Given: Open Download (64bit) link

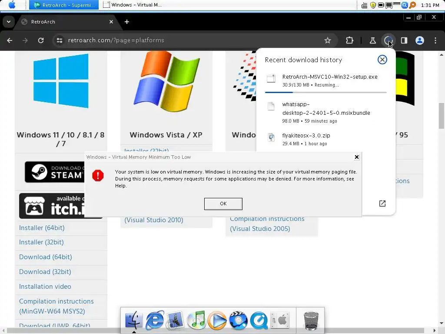Looking at the screenshot, I should click(x=45, y=257).
